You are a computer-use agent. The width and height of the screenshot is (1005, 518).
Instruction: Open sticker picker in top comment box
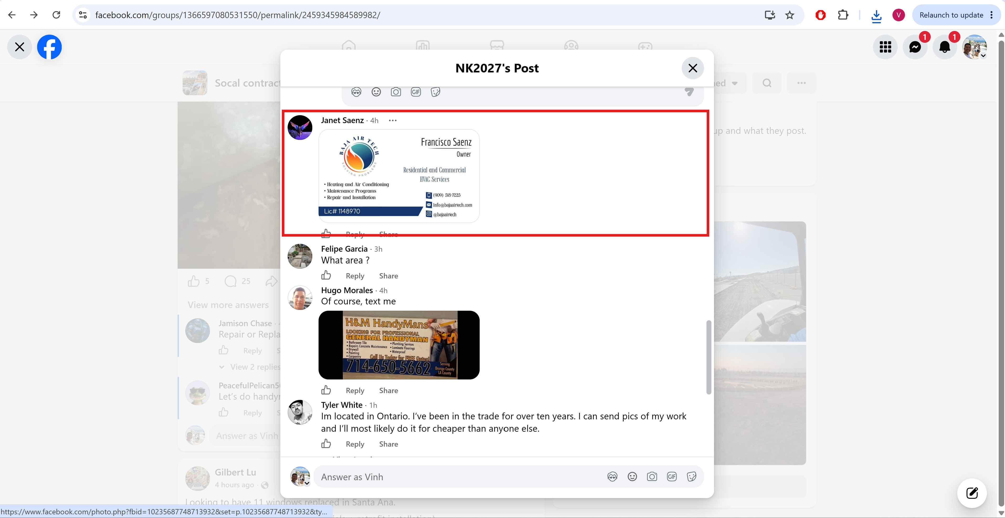pos(435,92)
